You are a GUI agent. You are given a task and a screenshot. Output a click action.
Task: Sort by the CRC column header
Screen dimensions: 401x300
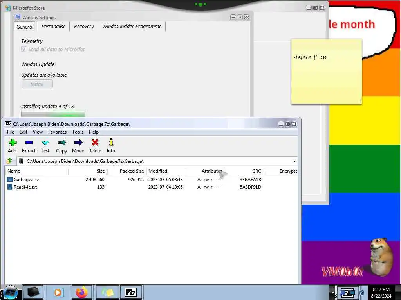click(x=244, y=171)
